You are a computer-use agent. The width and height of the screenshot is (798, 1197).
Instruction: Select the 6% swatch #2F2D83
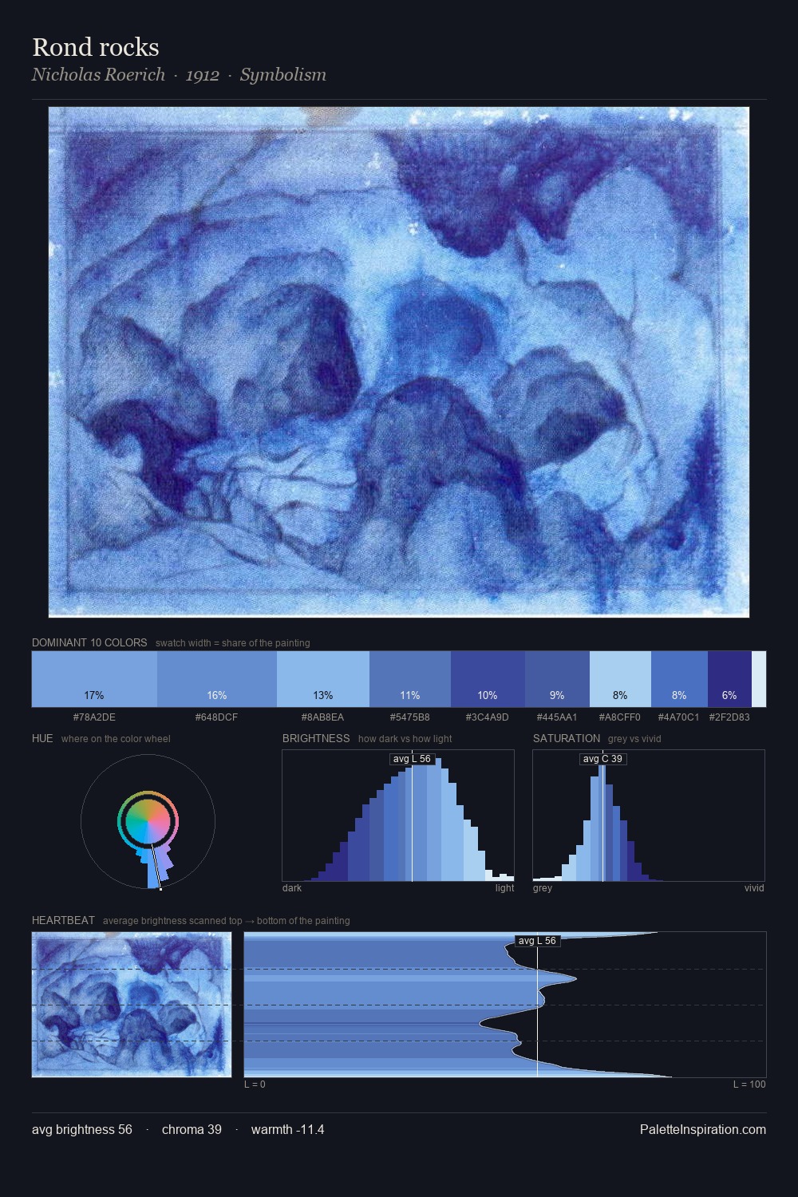[729, 679]
